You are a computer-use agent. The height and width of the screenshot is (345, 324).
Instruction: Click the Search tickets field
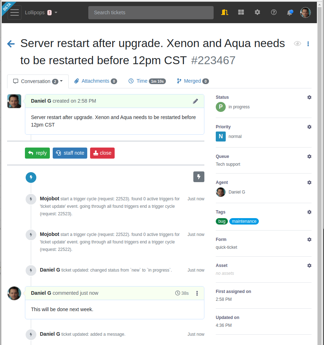click(x=151, y=12)
